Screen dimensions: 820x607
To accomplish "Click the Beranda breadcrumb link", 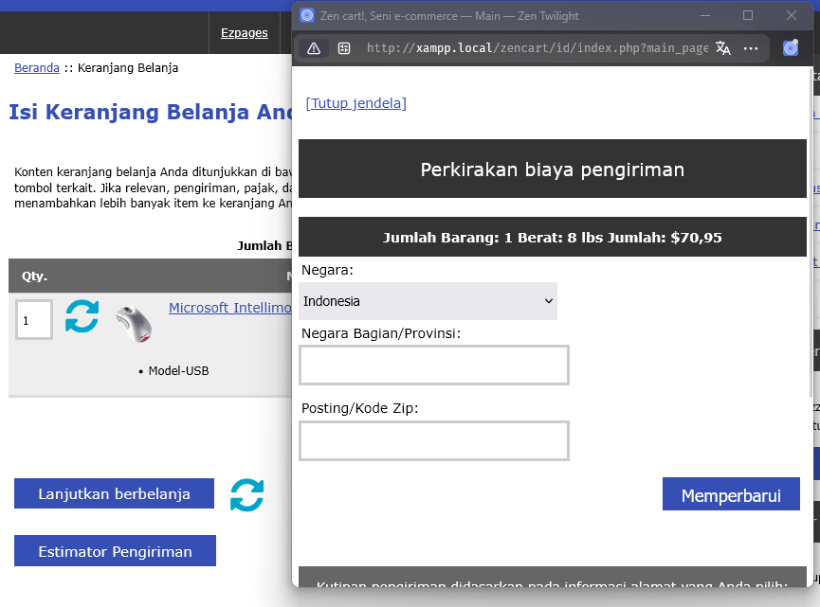I will pyautogui.click(x=37, y=68).
